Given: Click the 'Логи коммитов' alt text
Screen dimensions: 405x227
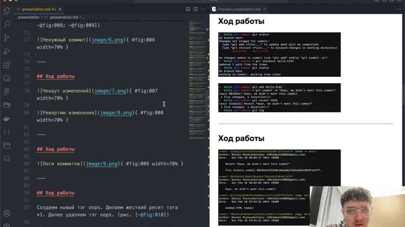Looking at the screenshot, I should click(61, 164).
